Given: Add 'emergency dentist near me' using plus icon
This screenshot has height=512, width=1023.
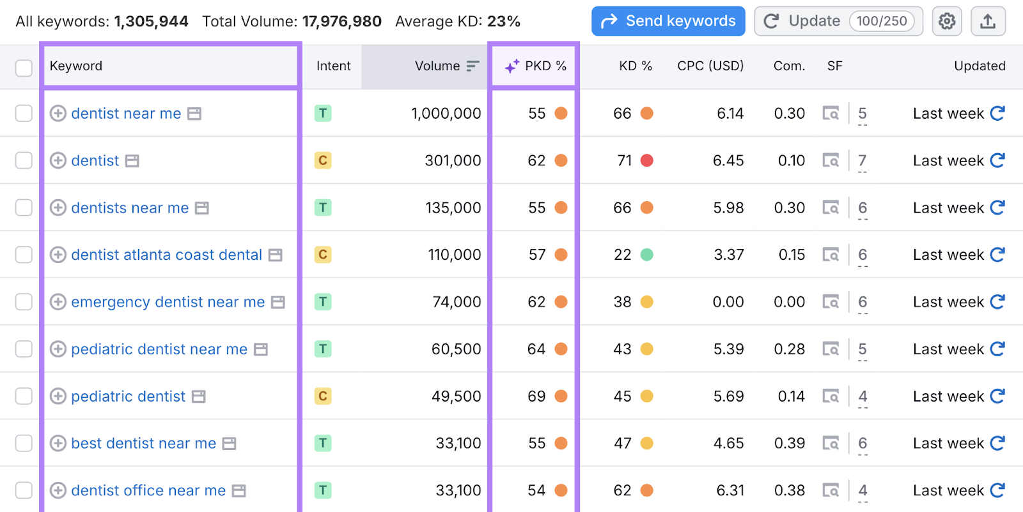Looking at the screenshot, I should pyautogui.click(x=58, y=302).
